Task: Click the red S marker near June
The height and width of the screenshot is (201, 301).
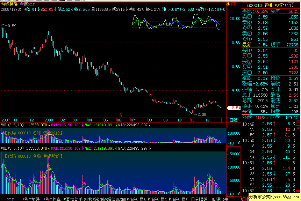Action: tap(120, 116)
